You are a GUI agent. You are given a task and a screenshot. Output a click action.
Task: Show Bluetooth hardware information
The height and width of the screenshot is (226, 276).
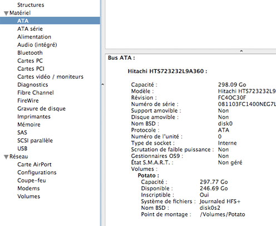(x=30, y=53)
